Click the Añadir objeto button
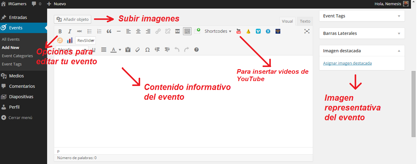 coord(73,19)
